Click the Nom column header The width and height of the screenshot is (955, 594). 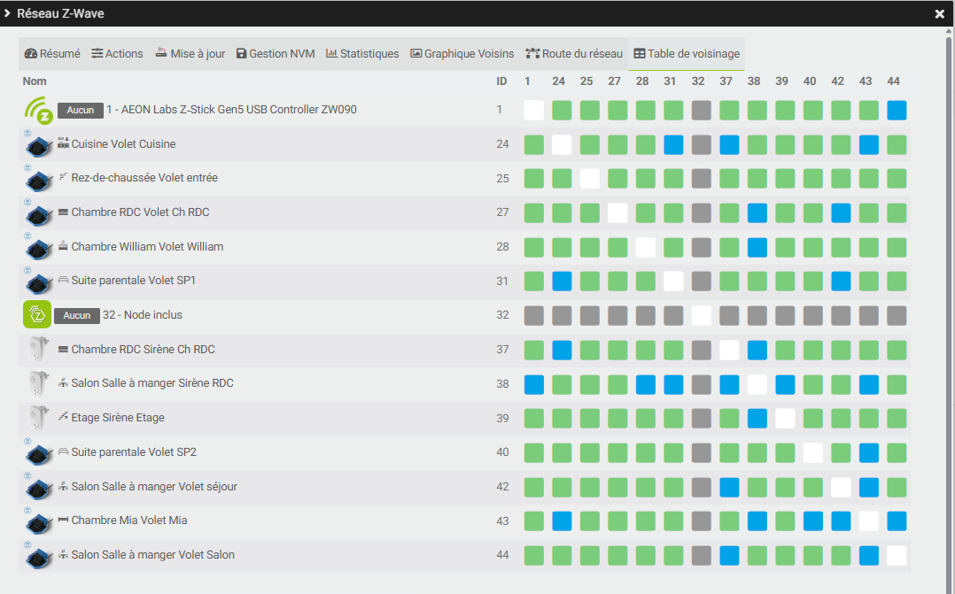(35, 81)
